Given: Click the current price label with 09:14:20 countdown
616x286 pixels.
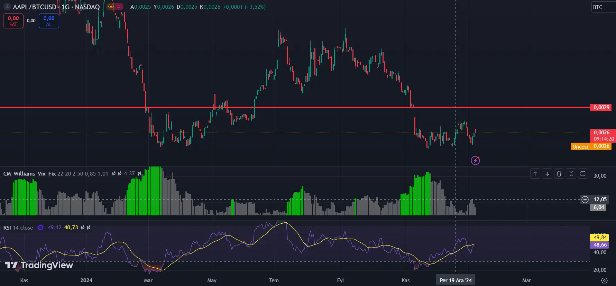Looking at the screenshot, I should click(x=603, y=136).
